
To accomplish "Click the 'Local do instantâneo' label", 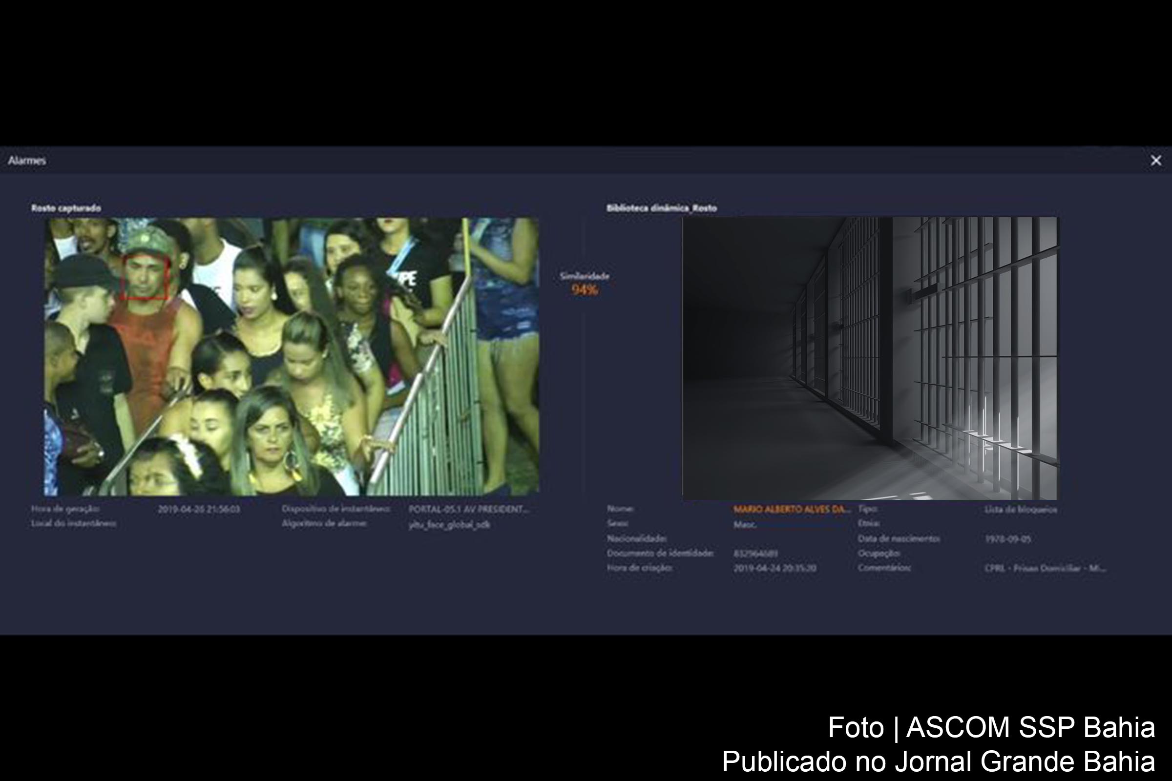I will pyautogui.click(x=74, y=523).
